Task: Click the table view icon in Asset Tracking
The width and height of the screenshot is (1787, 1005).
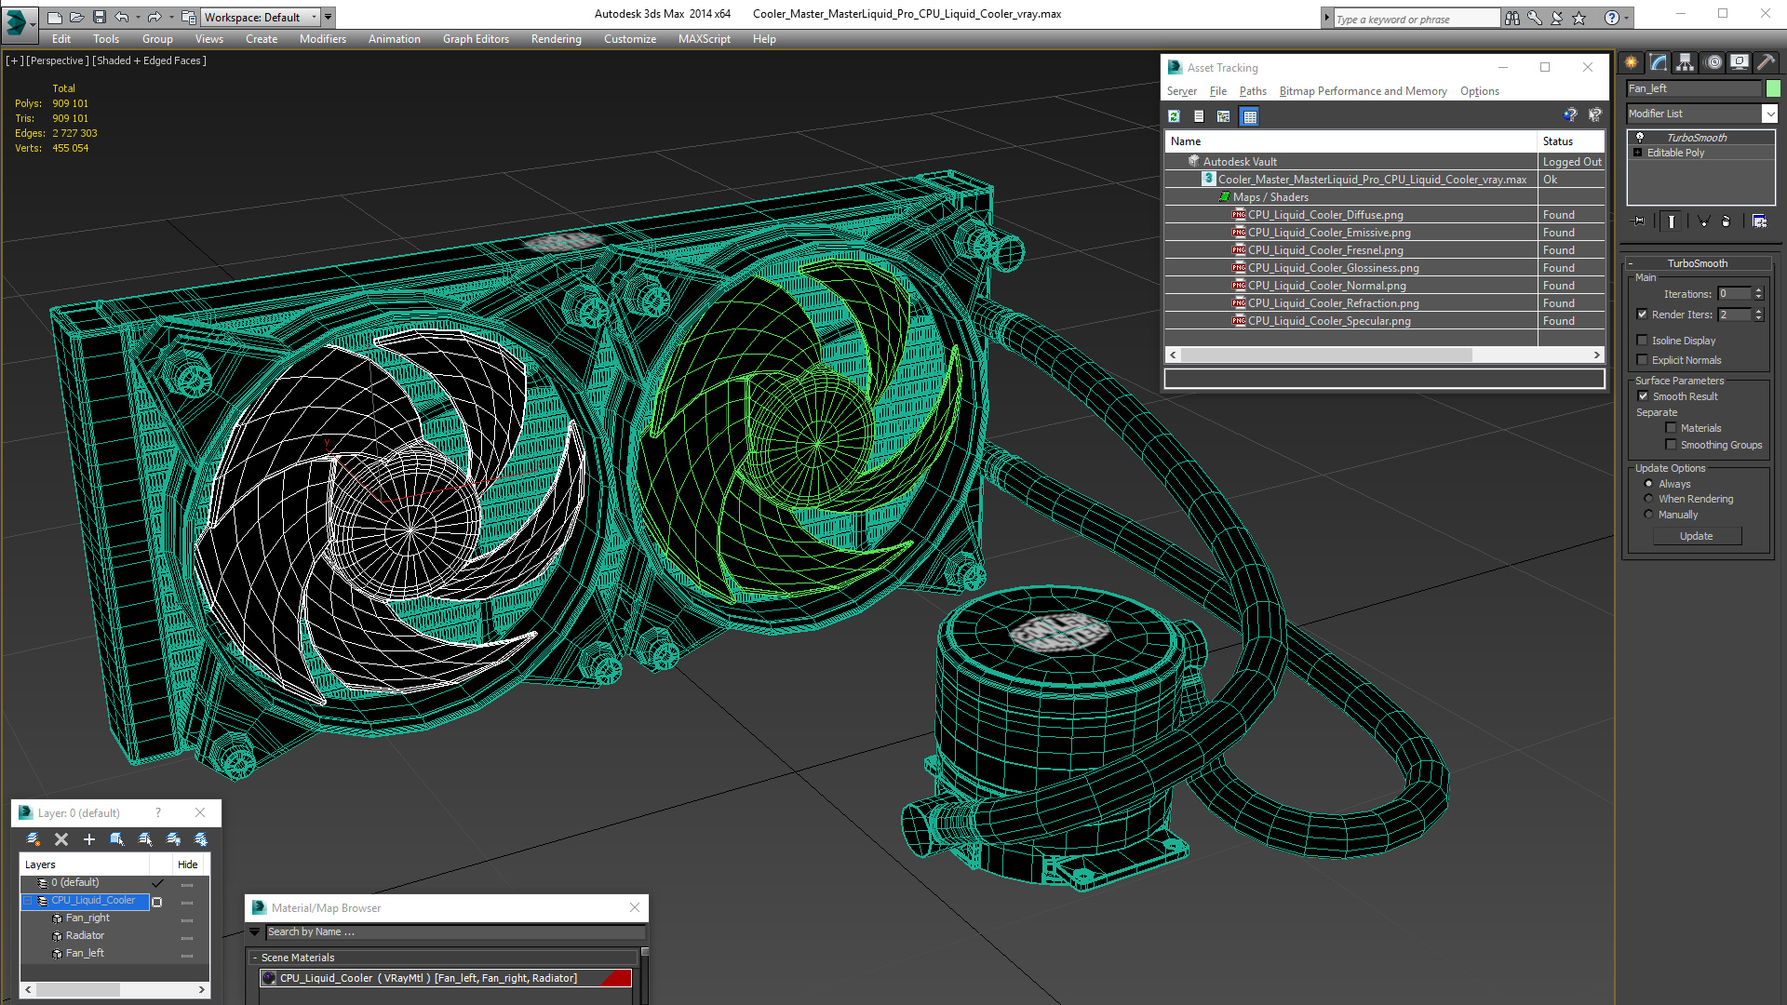Action: pyautogui.click(x=1250, y=116)
